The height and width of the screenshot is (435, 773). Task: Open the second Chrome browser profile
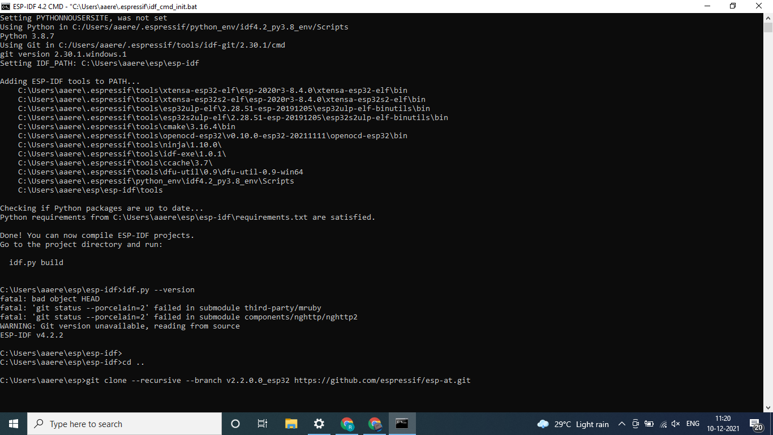[x=375, y=424]
